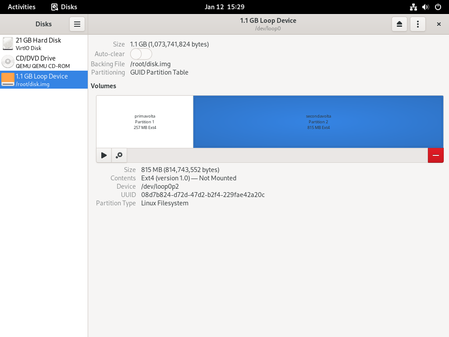
Task: Click the power icon in top bar
Action: coord(438,7)
